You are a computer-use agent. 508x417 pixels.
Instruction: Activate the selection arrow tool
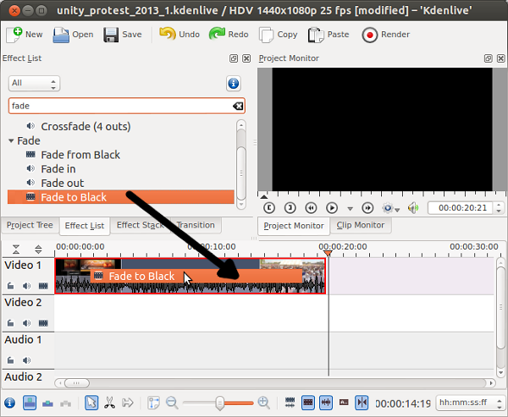coord(91,403)
